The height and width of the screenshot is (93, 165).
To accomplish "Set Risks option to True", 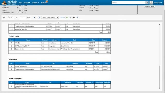I will tap(89, 10).
